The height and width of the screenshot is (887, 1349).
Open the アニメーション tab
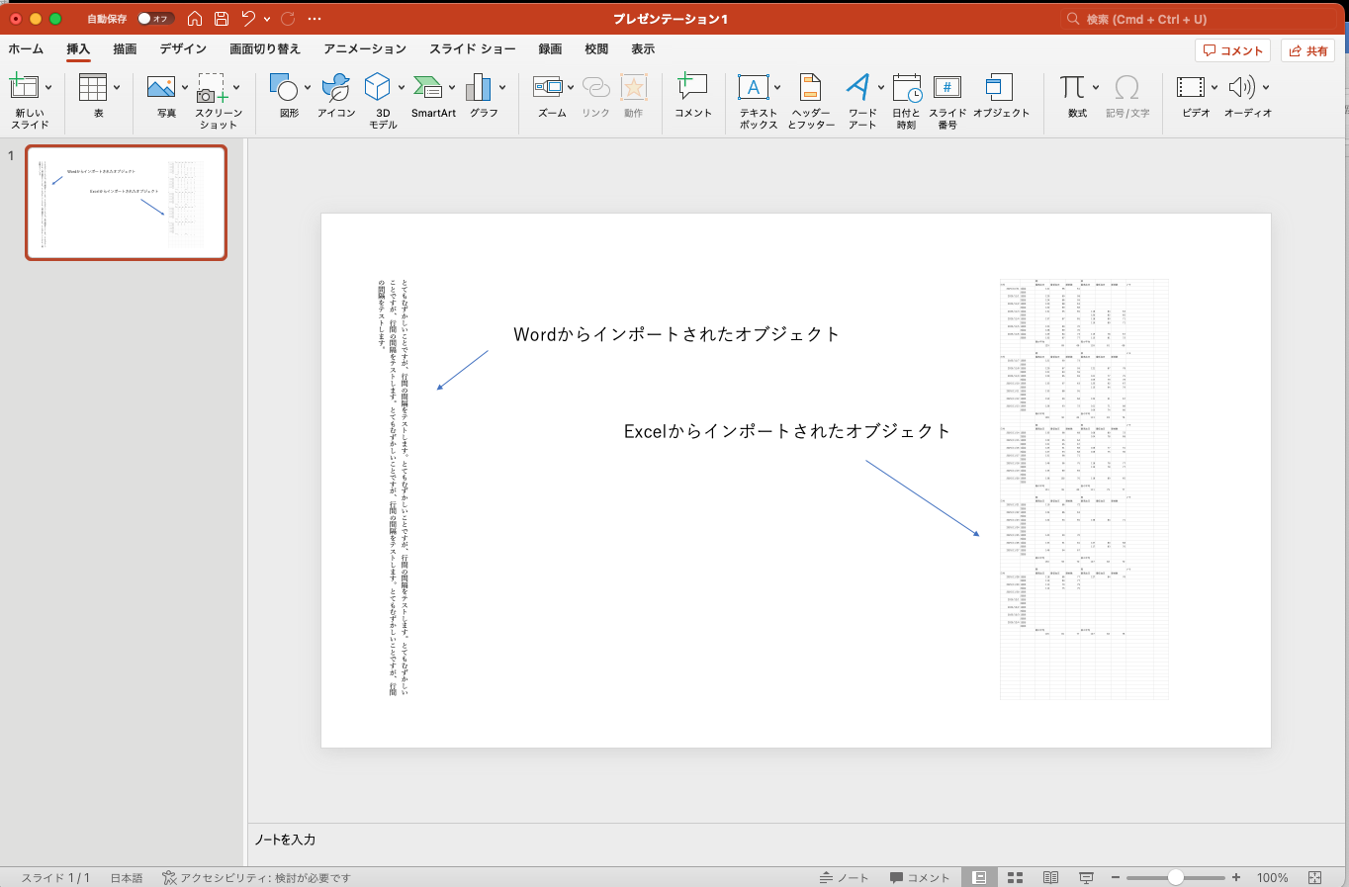click(365, 48)
